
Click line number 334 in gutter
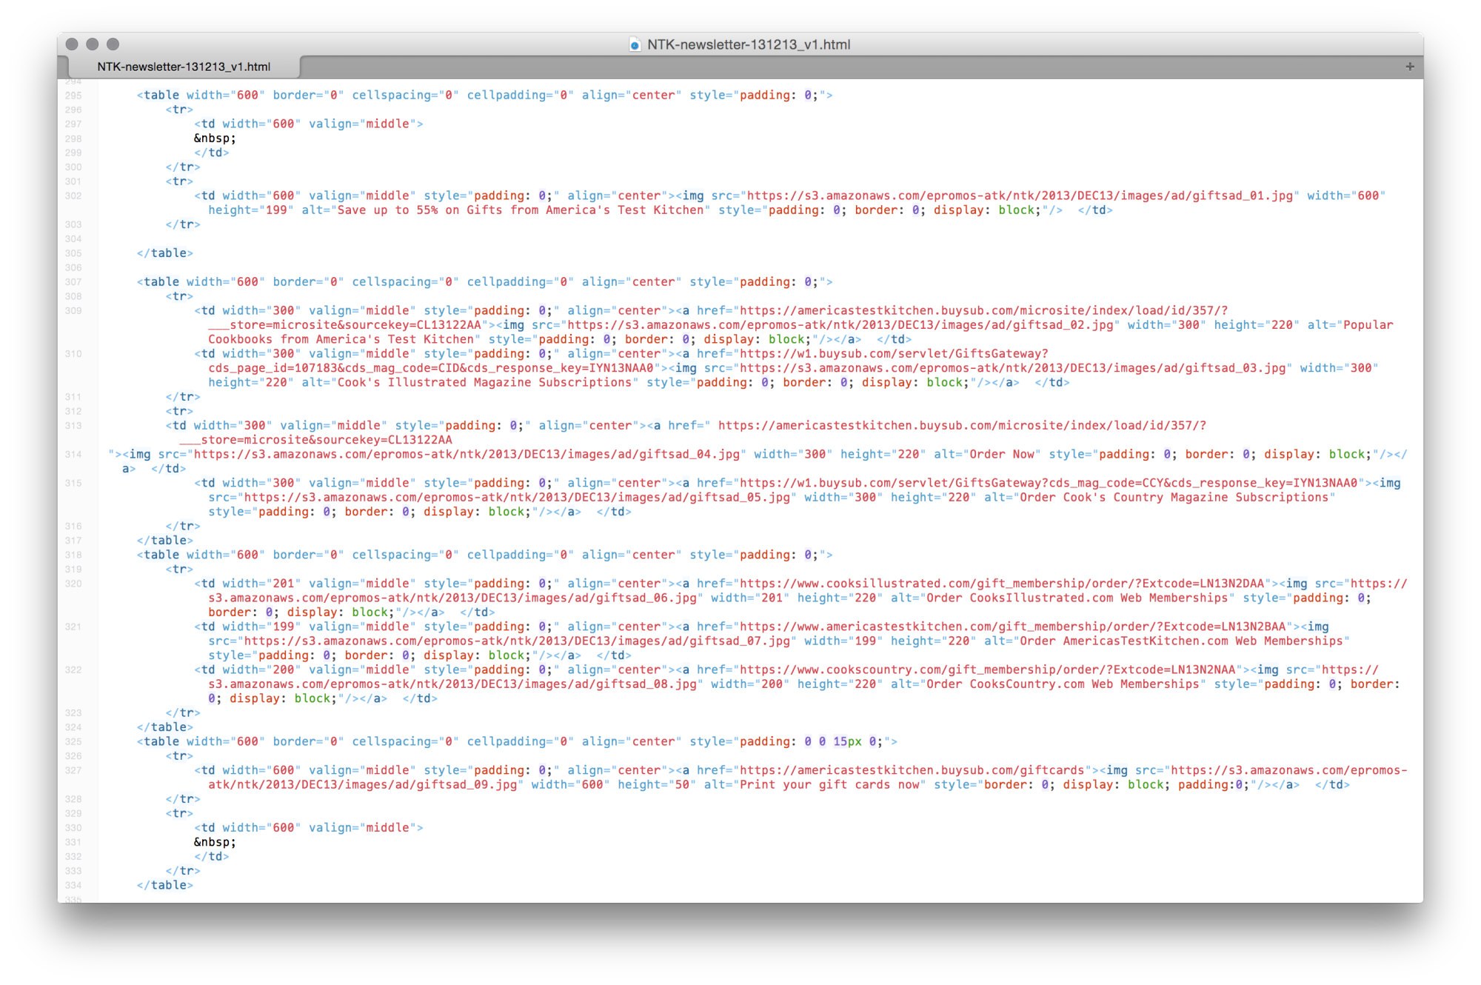[x=73, y=885]
